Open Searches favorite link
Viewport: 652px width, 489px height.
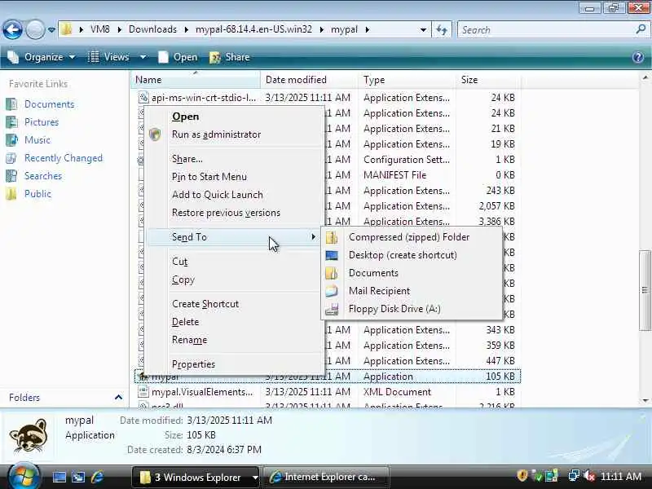tap(43, 176)
